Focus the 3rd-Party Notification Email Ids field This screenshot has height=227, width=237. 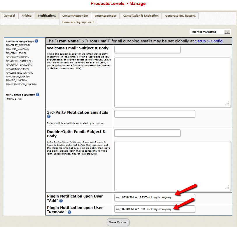coord(155,114)
